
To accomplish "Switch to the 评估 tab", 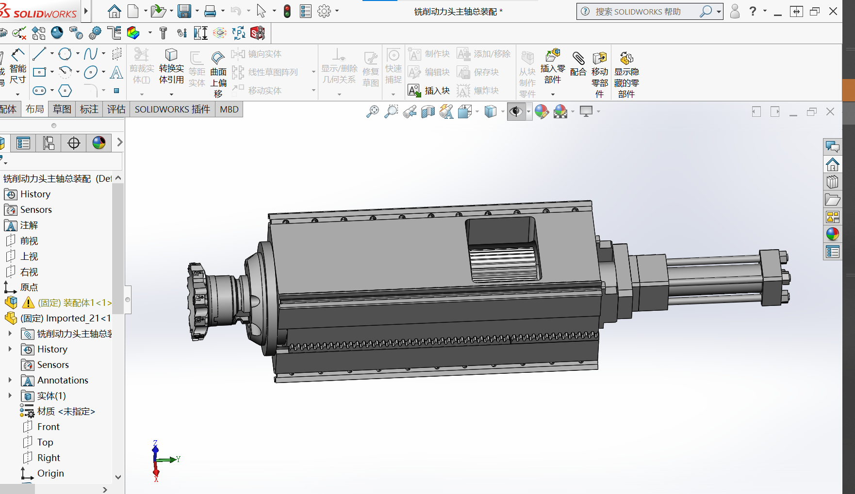I will [x=116, y=110].
